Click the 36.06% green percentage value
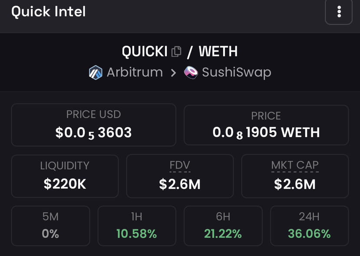 point(310,233)
